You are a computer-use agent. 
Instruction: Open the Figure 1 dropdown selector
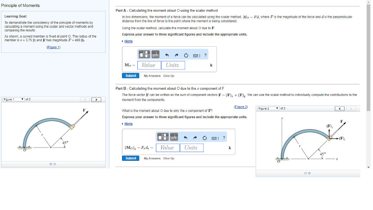pyautogui.click(x=13, y=99)
